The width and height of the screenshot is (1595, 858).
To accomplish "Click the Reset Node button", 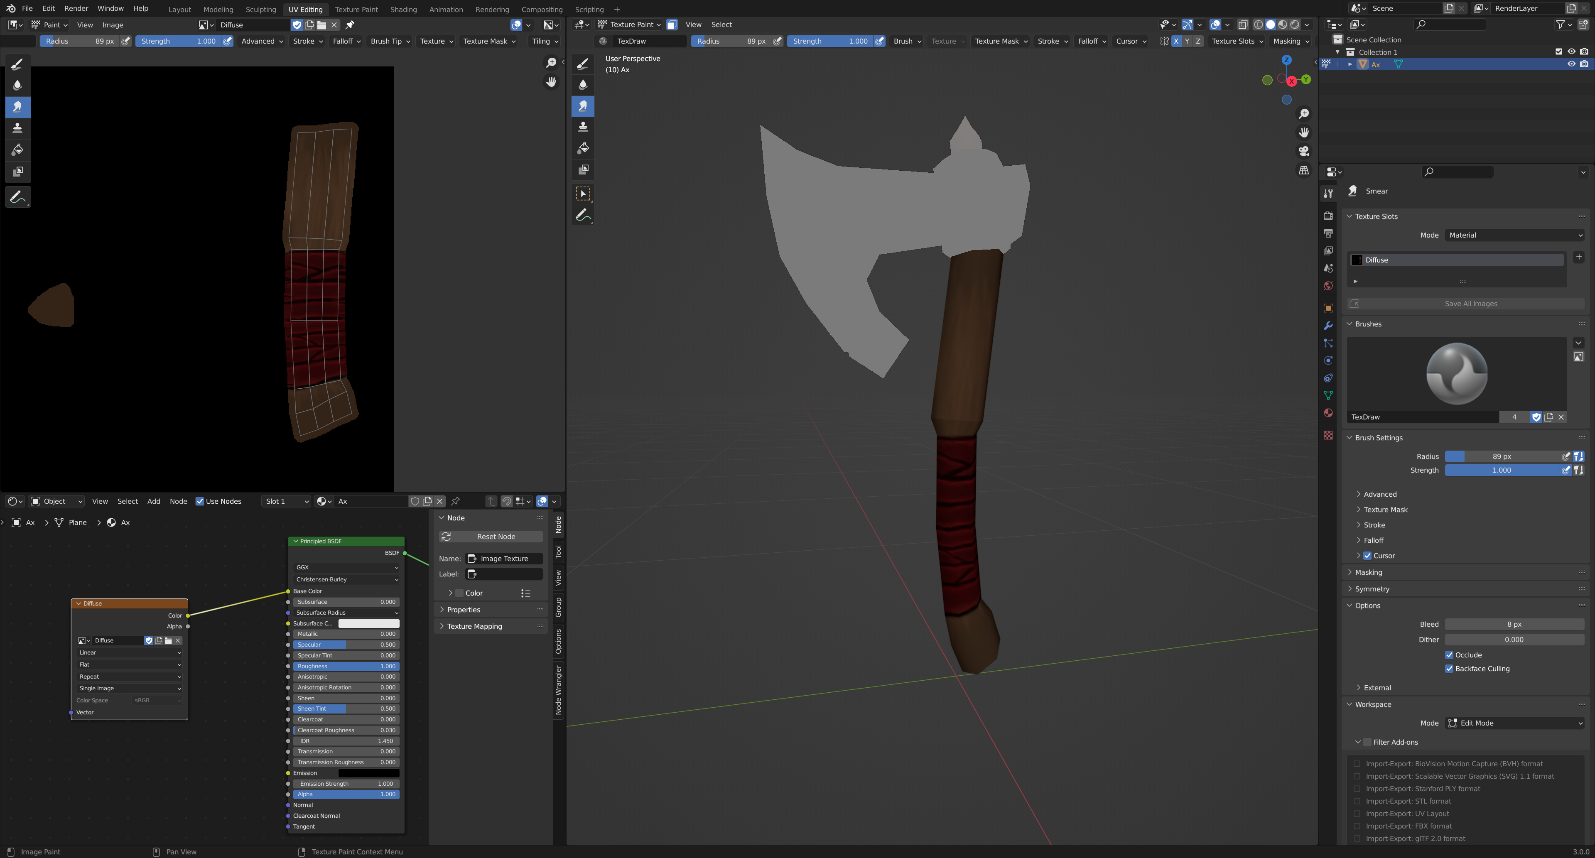I will pos(491,537).
